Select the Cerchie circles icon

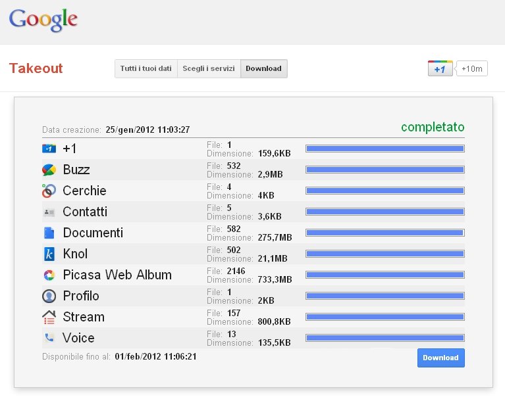click(49, 191)
